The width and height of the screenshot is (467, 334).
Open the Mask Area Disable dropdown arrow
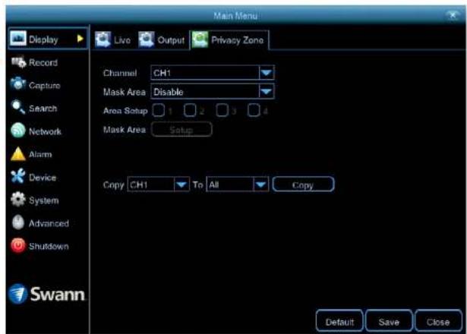267,92
